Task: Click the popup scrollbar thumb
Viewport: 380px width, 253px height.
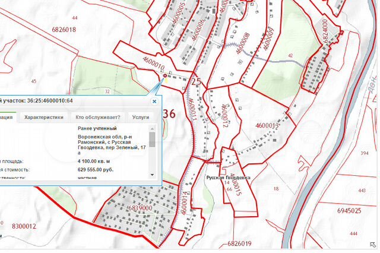Action: coord(153,140)
